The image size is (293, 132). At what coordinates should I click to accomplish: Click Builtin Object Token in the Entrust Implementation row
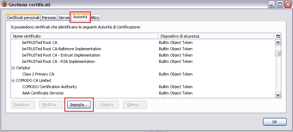click(176, 55)
